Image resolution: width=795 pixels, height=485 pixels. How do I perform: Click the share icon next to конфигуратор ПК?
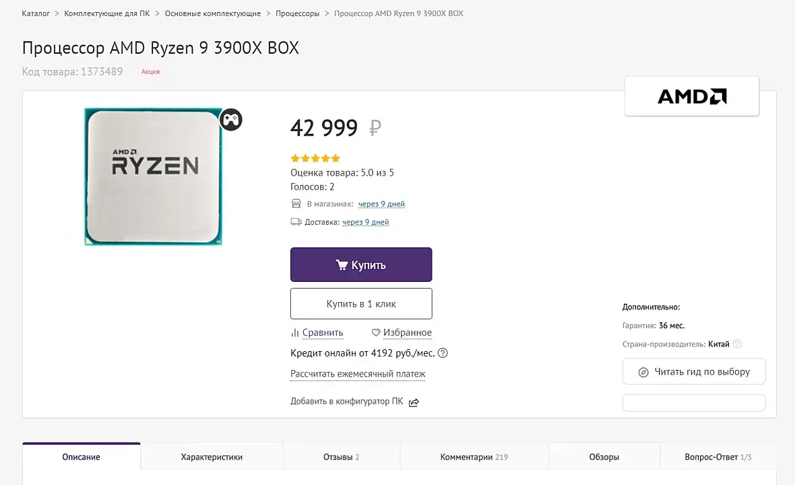414,402
